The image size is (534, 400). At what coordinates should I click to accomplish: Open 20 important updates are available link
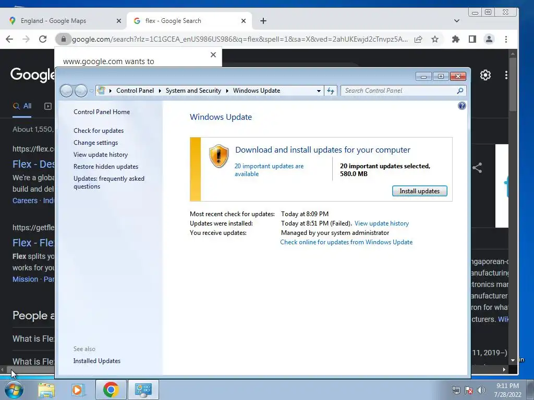click(x=269, y=170)
